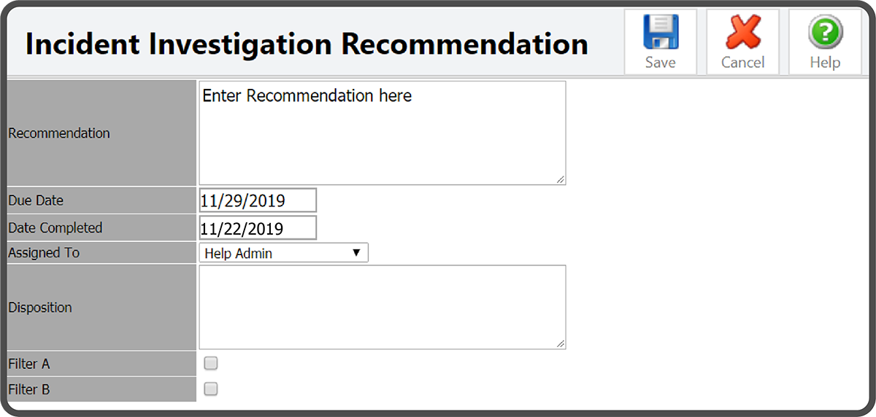Open the Assigned To dropdown

point(283,253)
